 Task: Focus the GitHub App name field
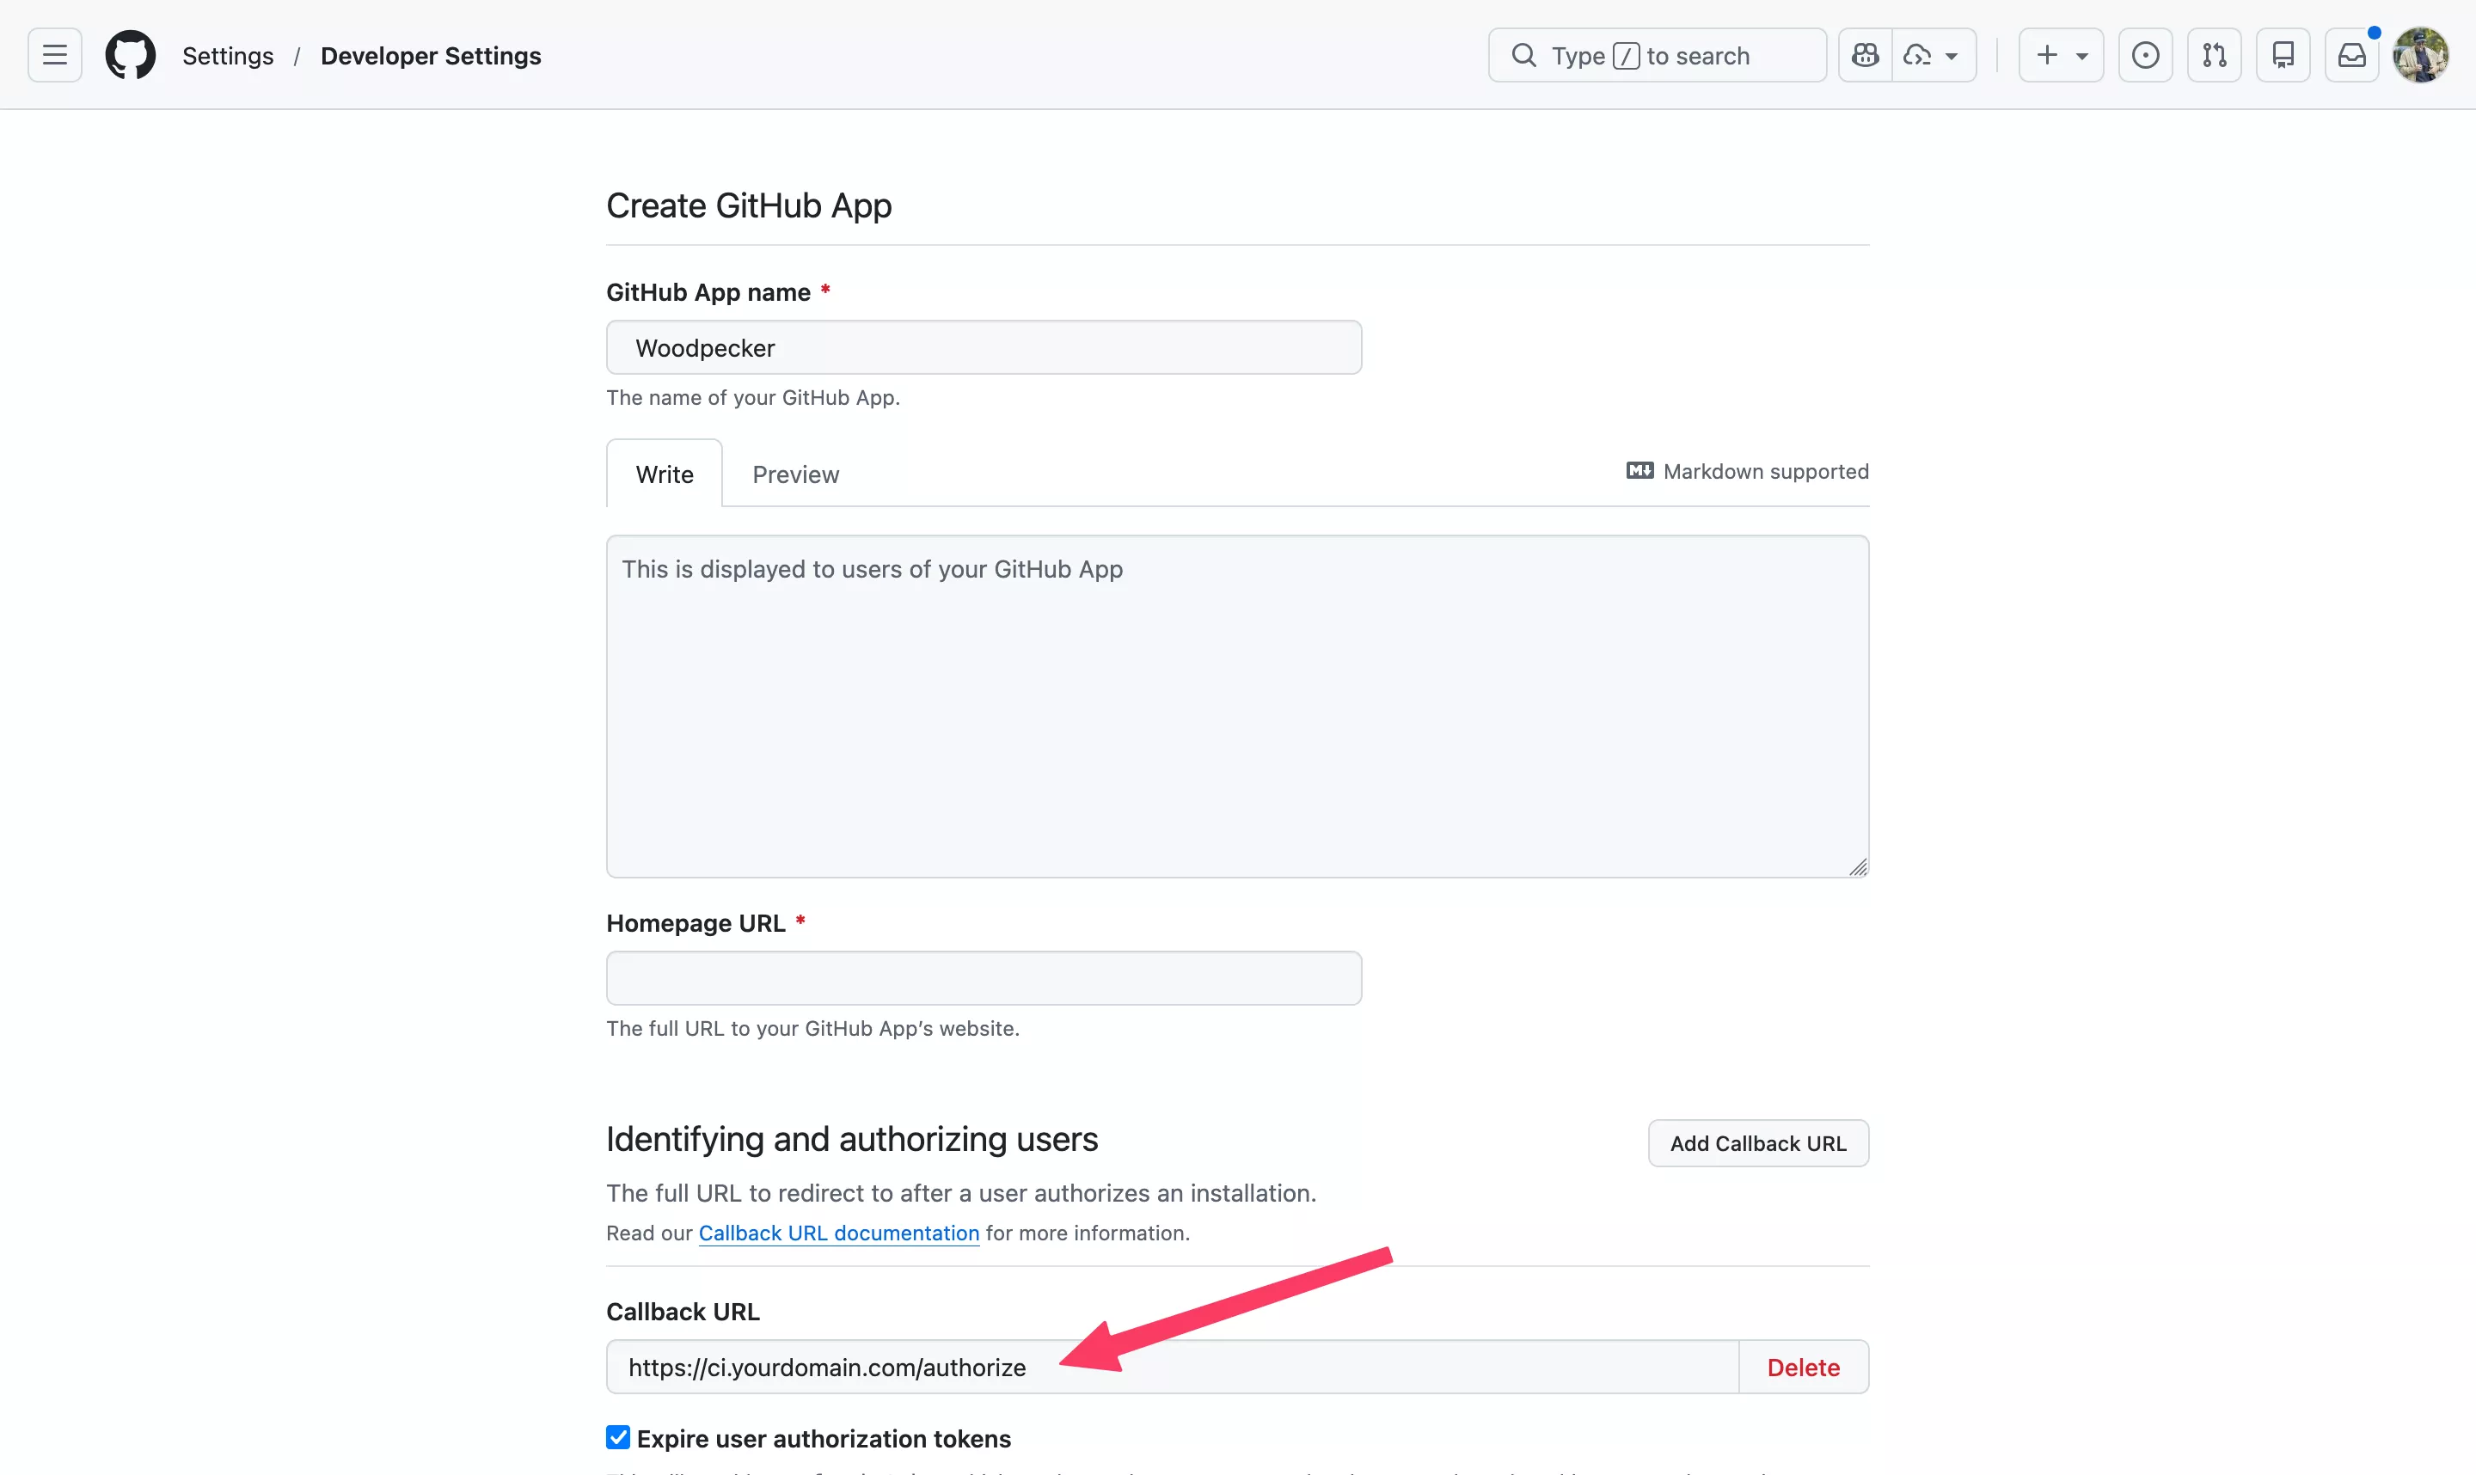(983, 348)
